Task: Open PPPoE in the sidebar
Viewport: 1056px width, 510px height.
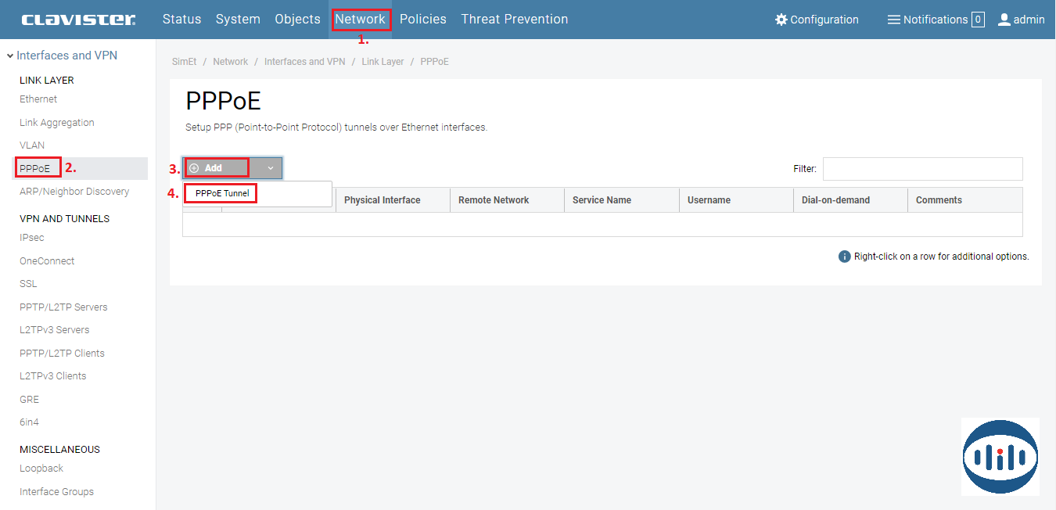Action: (35, 168)
